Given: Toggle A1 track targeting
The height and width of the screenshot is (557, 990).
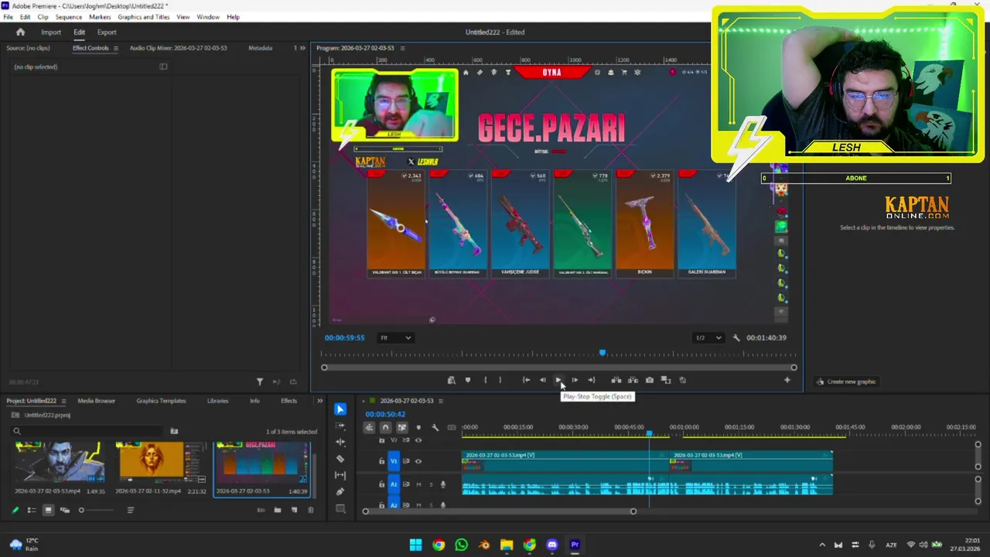Looking at the screenshot, I should pyautogui.click(x=393, y=484).
